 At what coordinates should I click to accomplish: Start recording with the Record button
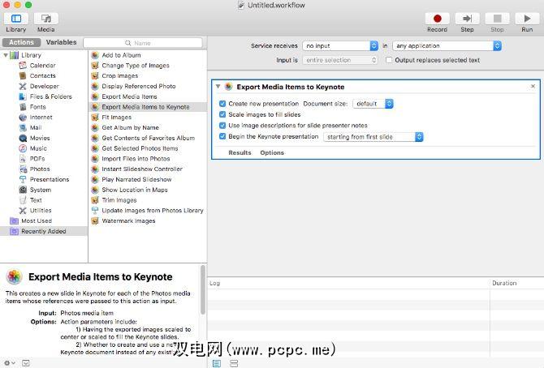click(437, 19)
